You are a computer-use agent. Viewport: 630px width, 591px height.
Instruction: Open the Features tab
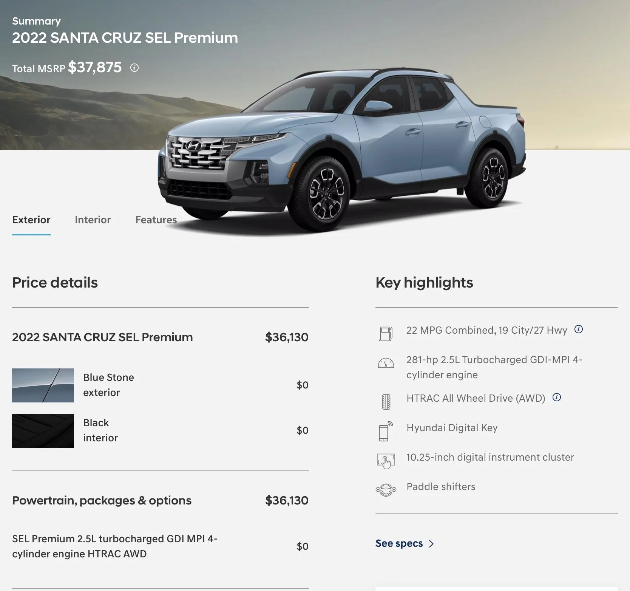pyautogui.click(x=156, y=220)
